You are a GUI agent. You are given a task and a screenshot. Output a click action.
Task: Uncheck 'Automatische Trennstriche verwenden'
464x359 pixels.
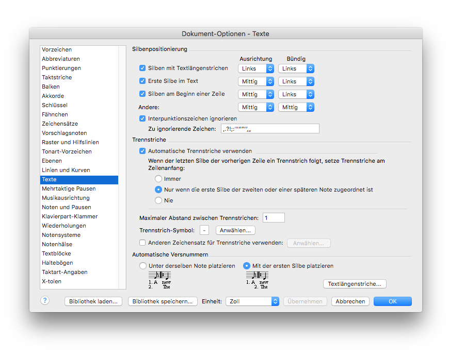pyautogui.click(x=142, y=151)
